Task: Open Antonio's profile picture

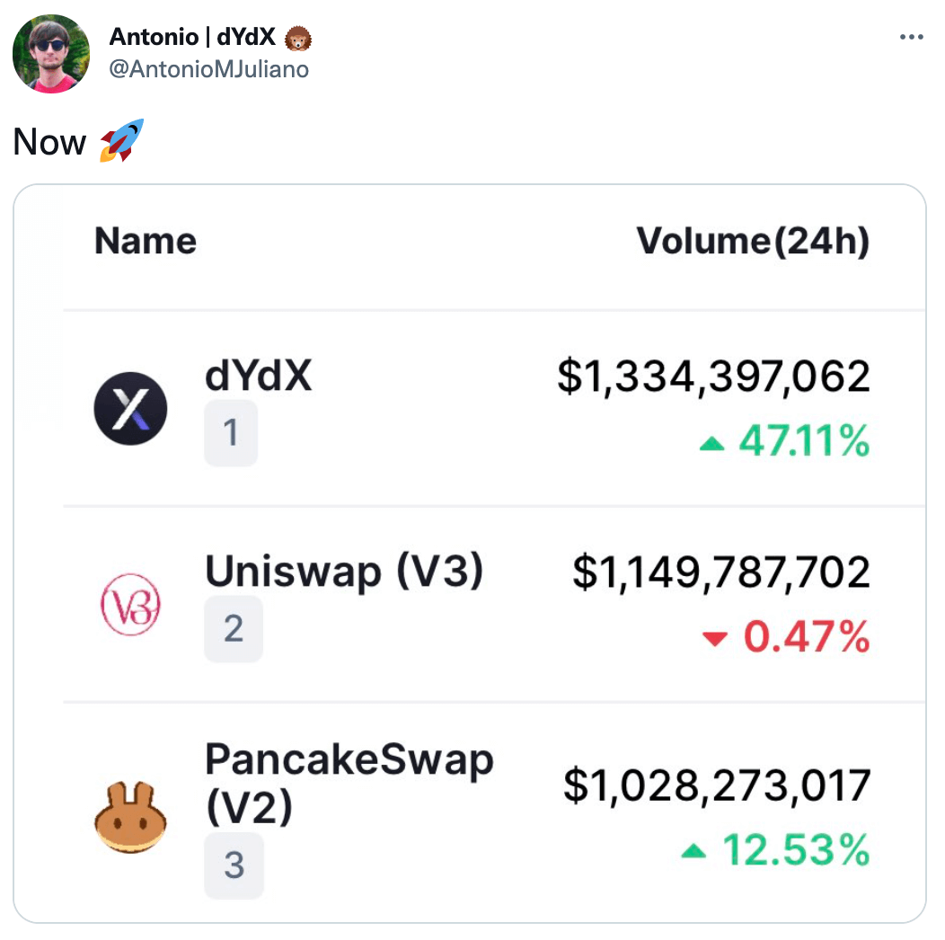Action: tap(50, 54)
